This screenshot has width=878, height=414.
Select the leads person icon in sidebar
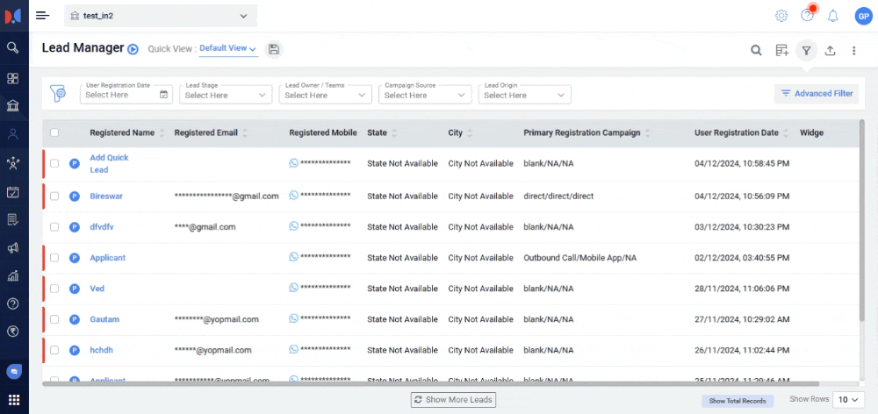tap(13, 133)
